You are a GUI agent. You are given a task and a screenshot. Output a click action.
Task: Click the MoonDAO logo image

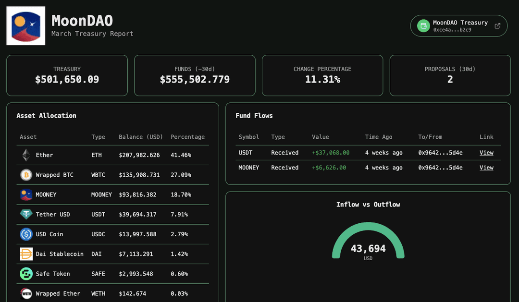coord(26,26)
